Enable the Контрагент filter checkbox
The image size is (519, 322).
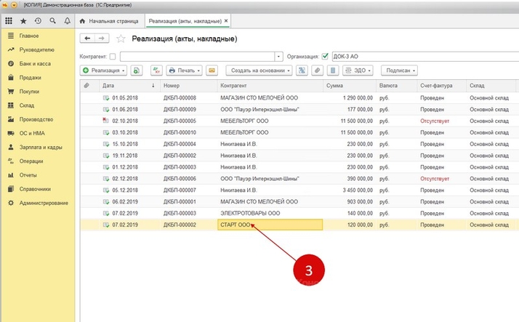click(113, 56)
